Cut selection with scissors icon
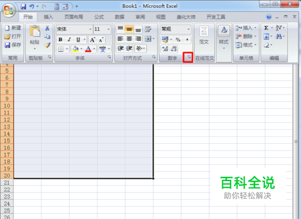Screen dimensions: 301x219 click(48, 28)
